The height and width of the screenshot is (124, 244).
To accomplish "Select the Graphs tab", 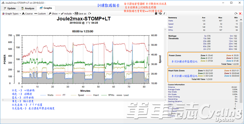I will [x=46, y=8].
